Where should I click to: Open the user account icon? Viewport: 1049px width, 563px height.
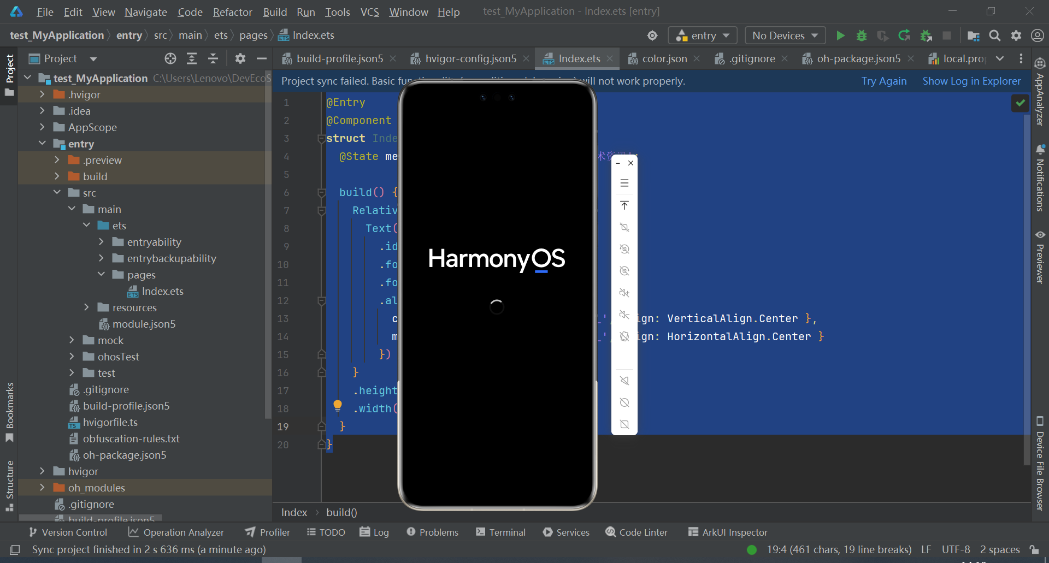coord(1037,35)
